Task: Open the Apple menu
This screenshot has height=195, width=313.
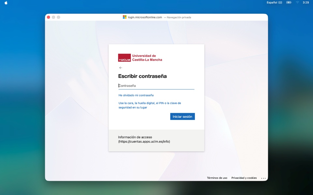Action: pos(6,3)
